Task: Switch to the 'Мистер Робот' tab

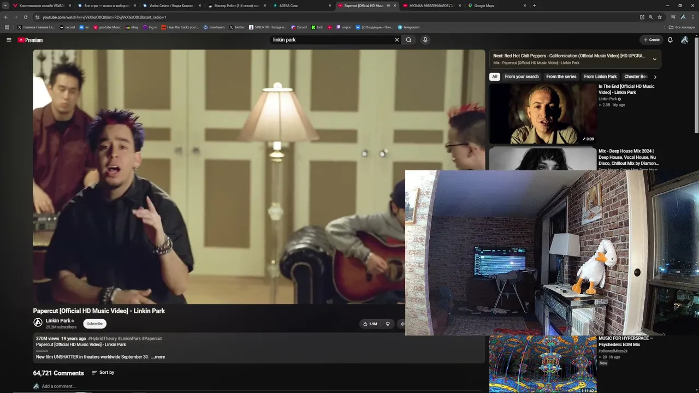Action: pyautogui.click(x=236, y=5)
